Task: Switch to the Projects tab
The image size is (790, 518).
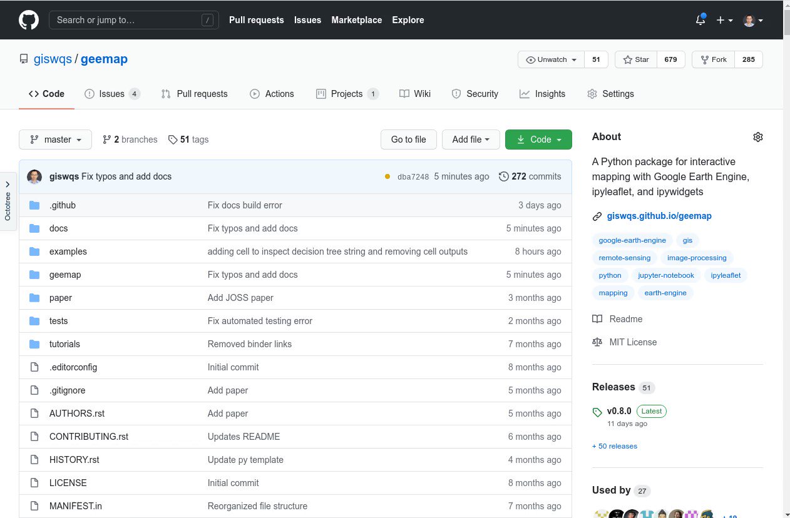Action: (347, 94)
